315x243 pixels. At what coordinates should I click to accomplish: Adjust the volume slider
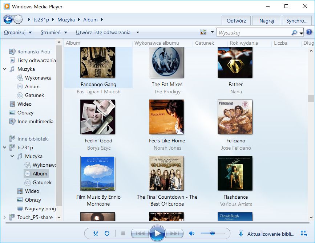coord(213,233)
